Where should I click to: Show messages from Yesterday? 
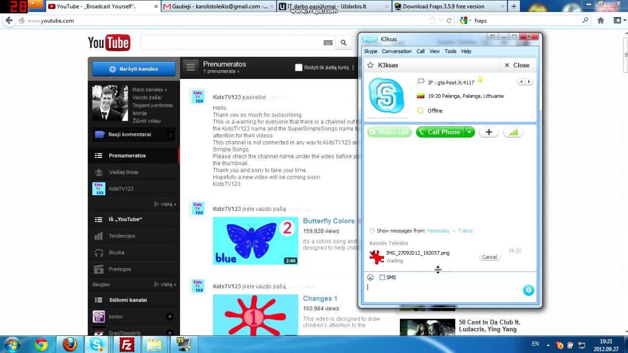(438, 230)
